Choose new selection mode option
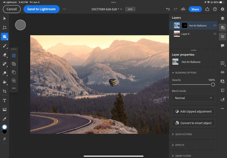 coord(14,55)
